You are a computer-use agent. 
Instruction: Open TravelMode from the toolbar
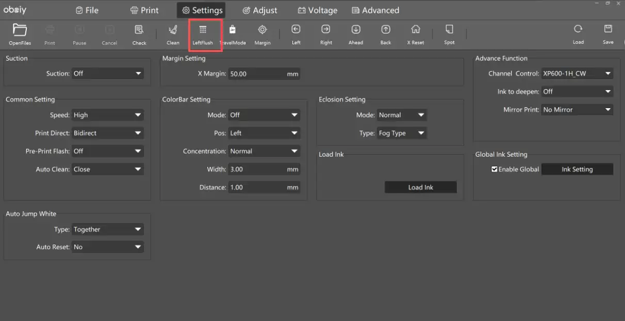233,29
